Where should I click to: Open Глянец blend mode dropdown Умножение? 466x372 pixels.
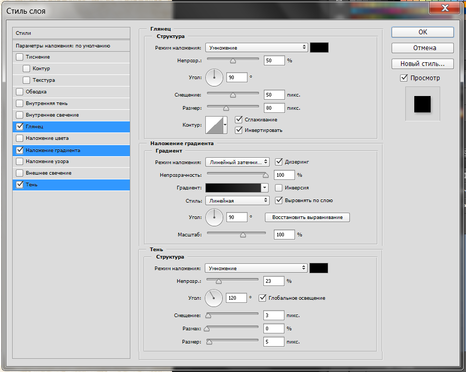pyautogui.click(x=256, y=47)
